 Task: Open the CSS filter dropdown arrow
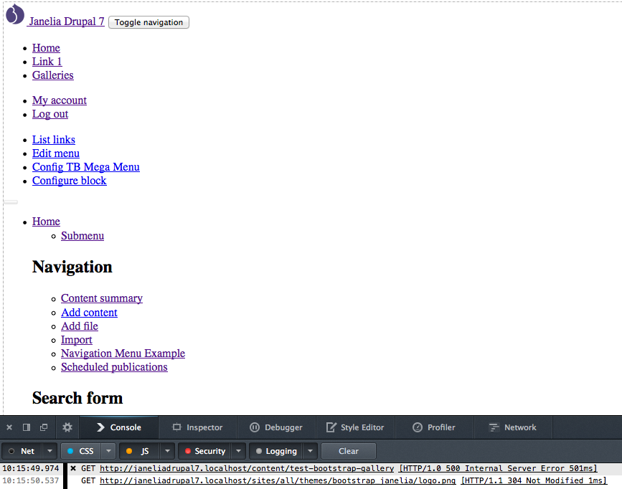click(107, 451)
